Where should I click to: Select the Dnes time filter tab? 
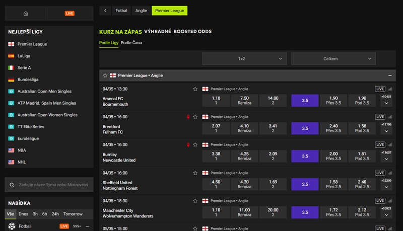pos(23,214)
